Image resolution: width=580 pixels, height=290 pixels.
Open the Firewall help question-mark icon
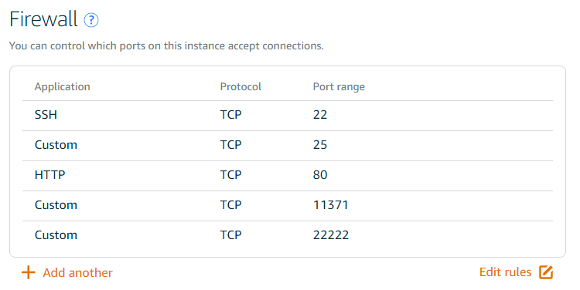click(91, 20)
